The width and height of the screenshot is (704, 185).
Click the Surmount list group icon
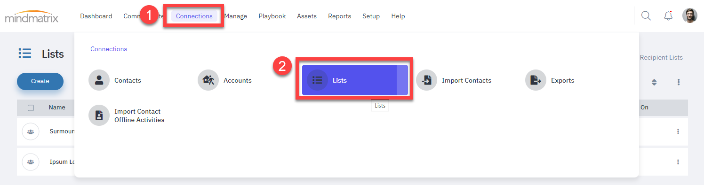click(31, 131)
